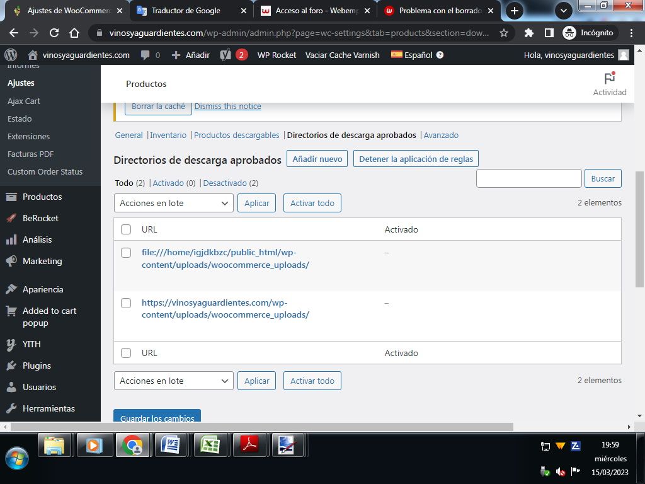The width and height of the screenshot is (645, 484).
Task: Click the user avatar beside Hola, vinosyaguardientes
Action: click(x=624, y=55)
